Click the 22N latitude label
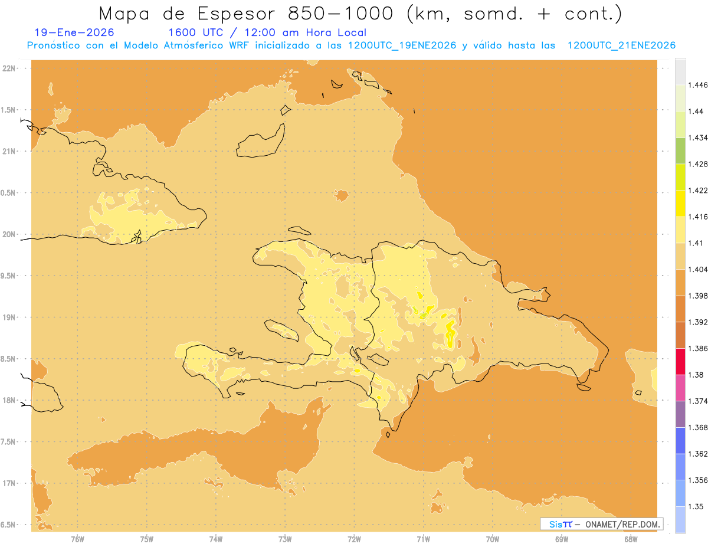This screenshot has width=708, height=547. click(x=9, y=68)
